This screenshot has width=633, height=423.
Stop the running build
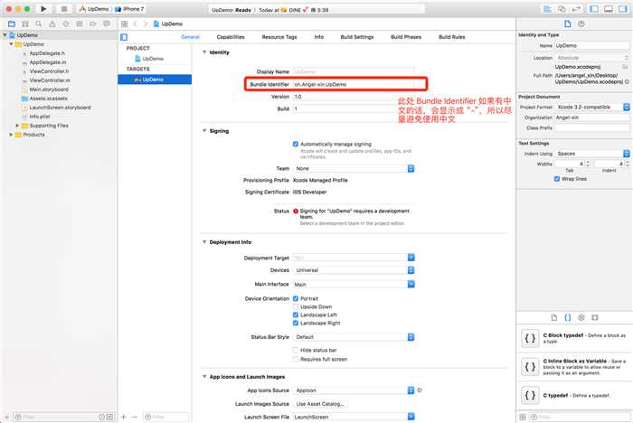pyautogui.click(x=64, y=9)
